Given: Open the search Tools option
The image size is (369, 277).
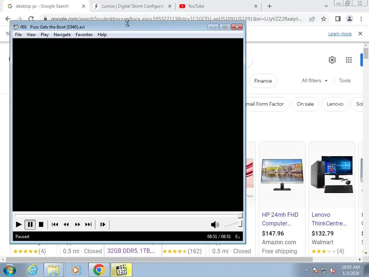Looking at the screenshot, I should point(344,80).
